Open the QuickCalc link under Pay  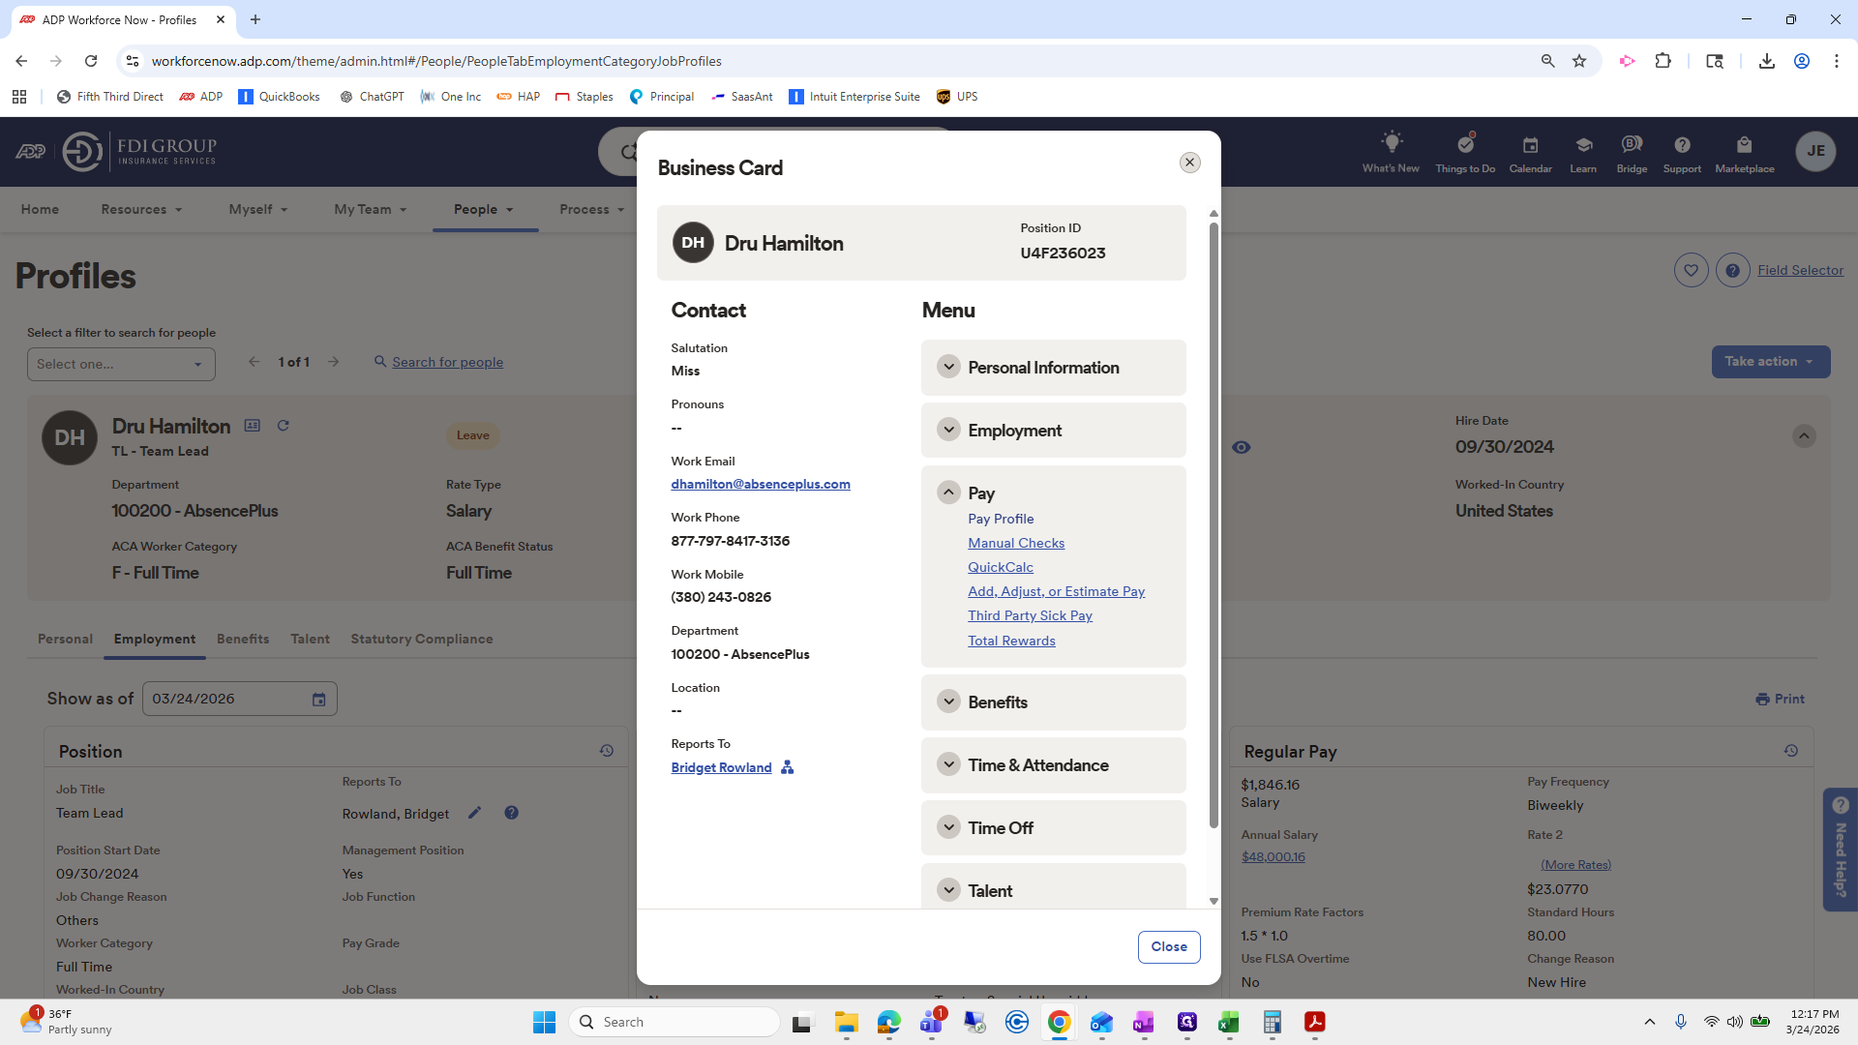(1000, 567)
